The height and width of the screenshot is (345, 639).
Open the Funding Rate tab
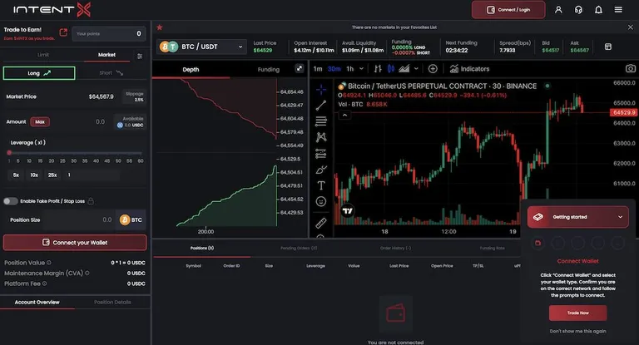click(x=493, y=248)
